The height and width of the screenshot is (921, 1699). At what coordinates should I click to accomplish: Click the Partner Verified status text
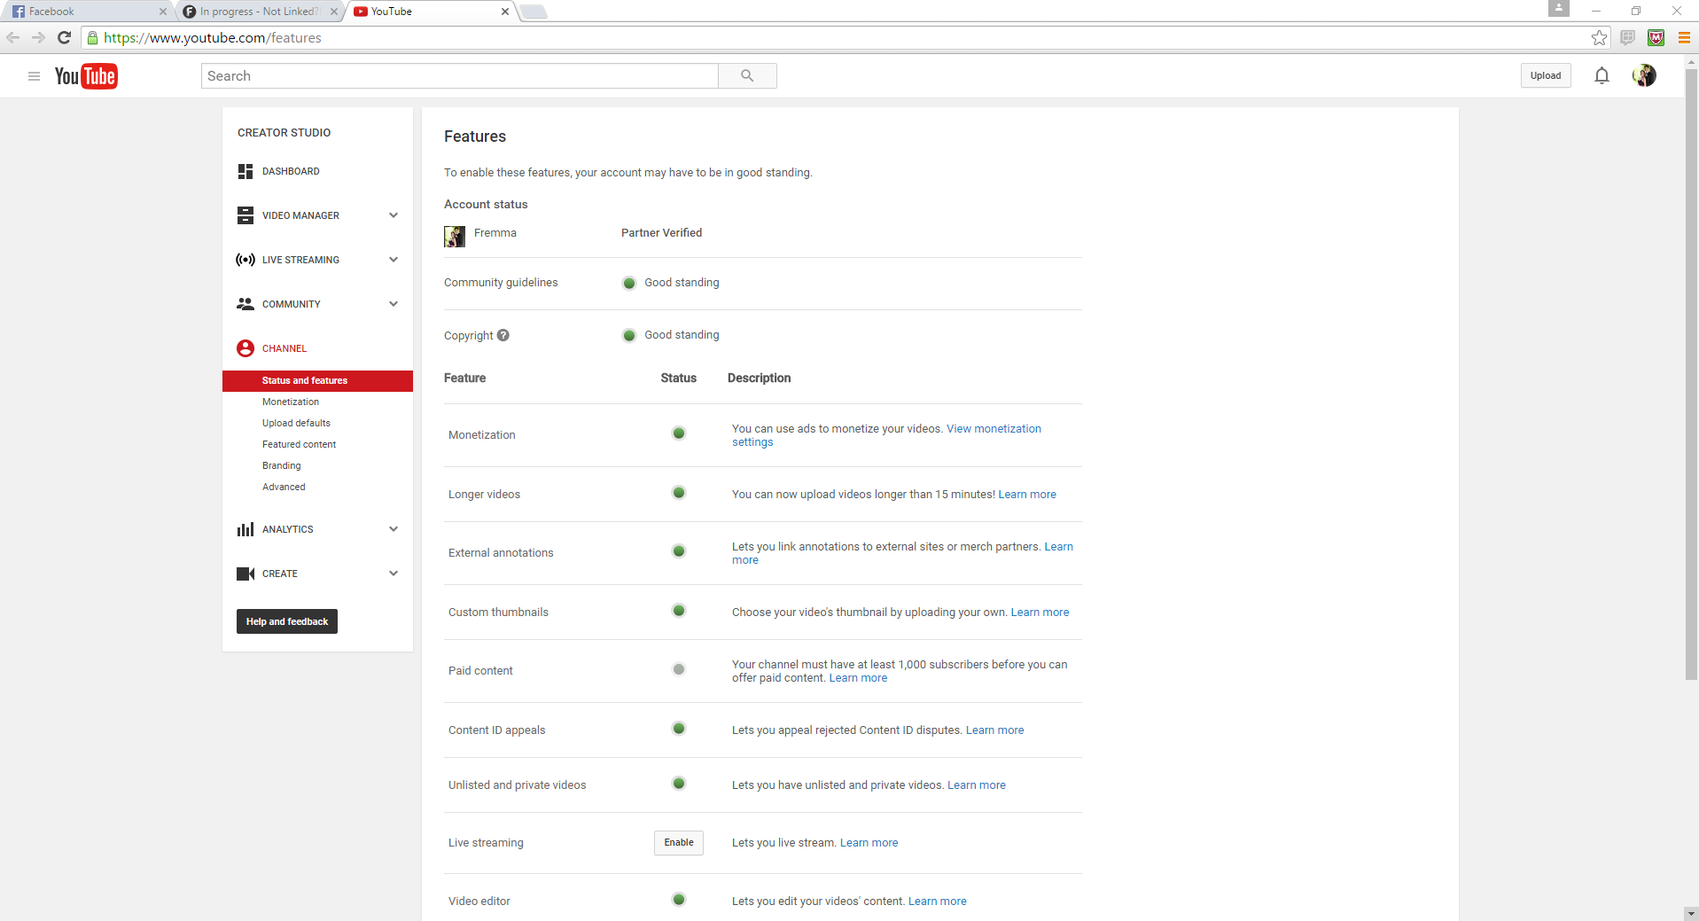[x=661, y=233]
